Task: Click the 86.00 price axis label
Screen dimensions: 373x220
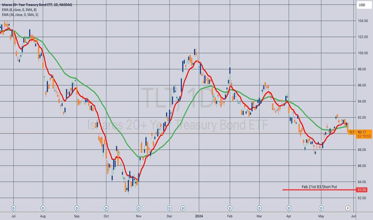Action: (363, 166)
